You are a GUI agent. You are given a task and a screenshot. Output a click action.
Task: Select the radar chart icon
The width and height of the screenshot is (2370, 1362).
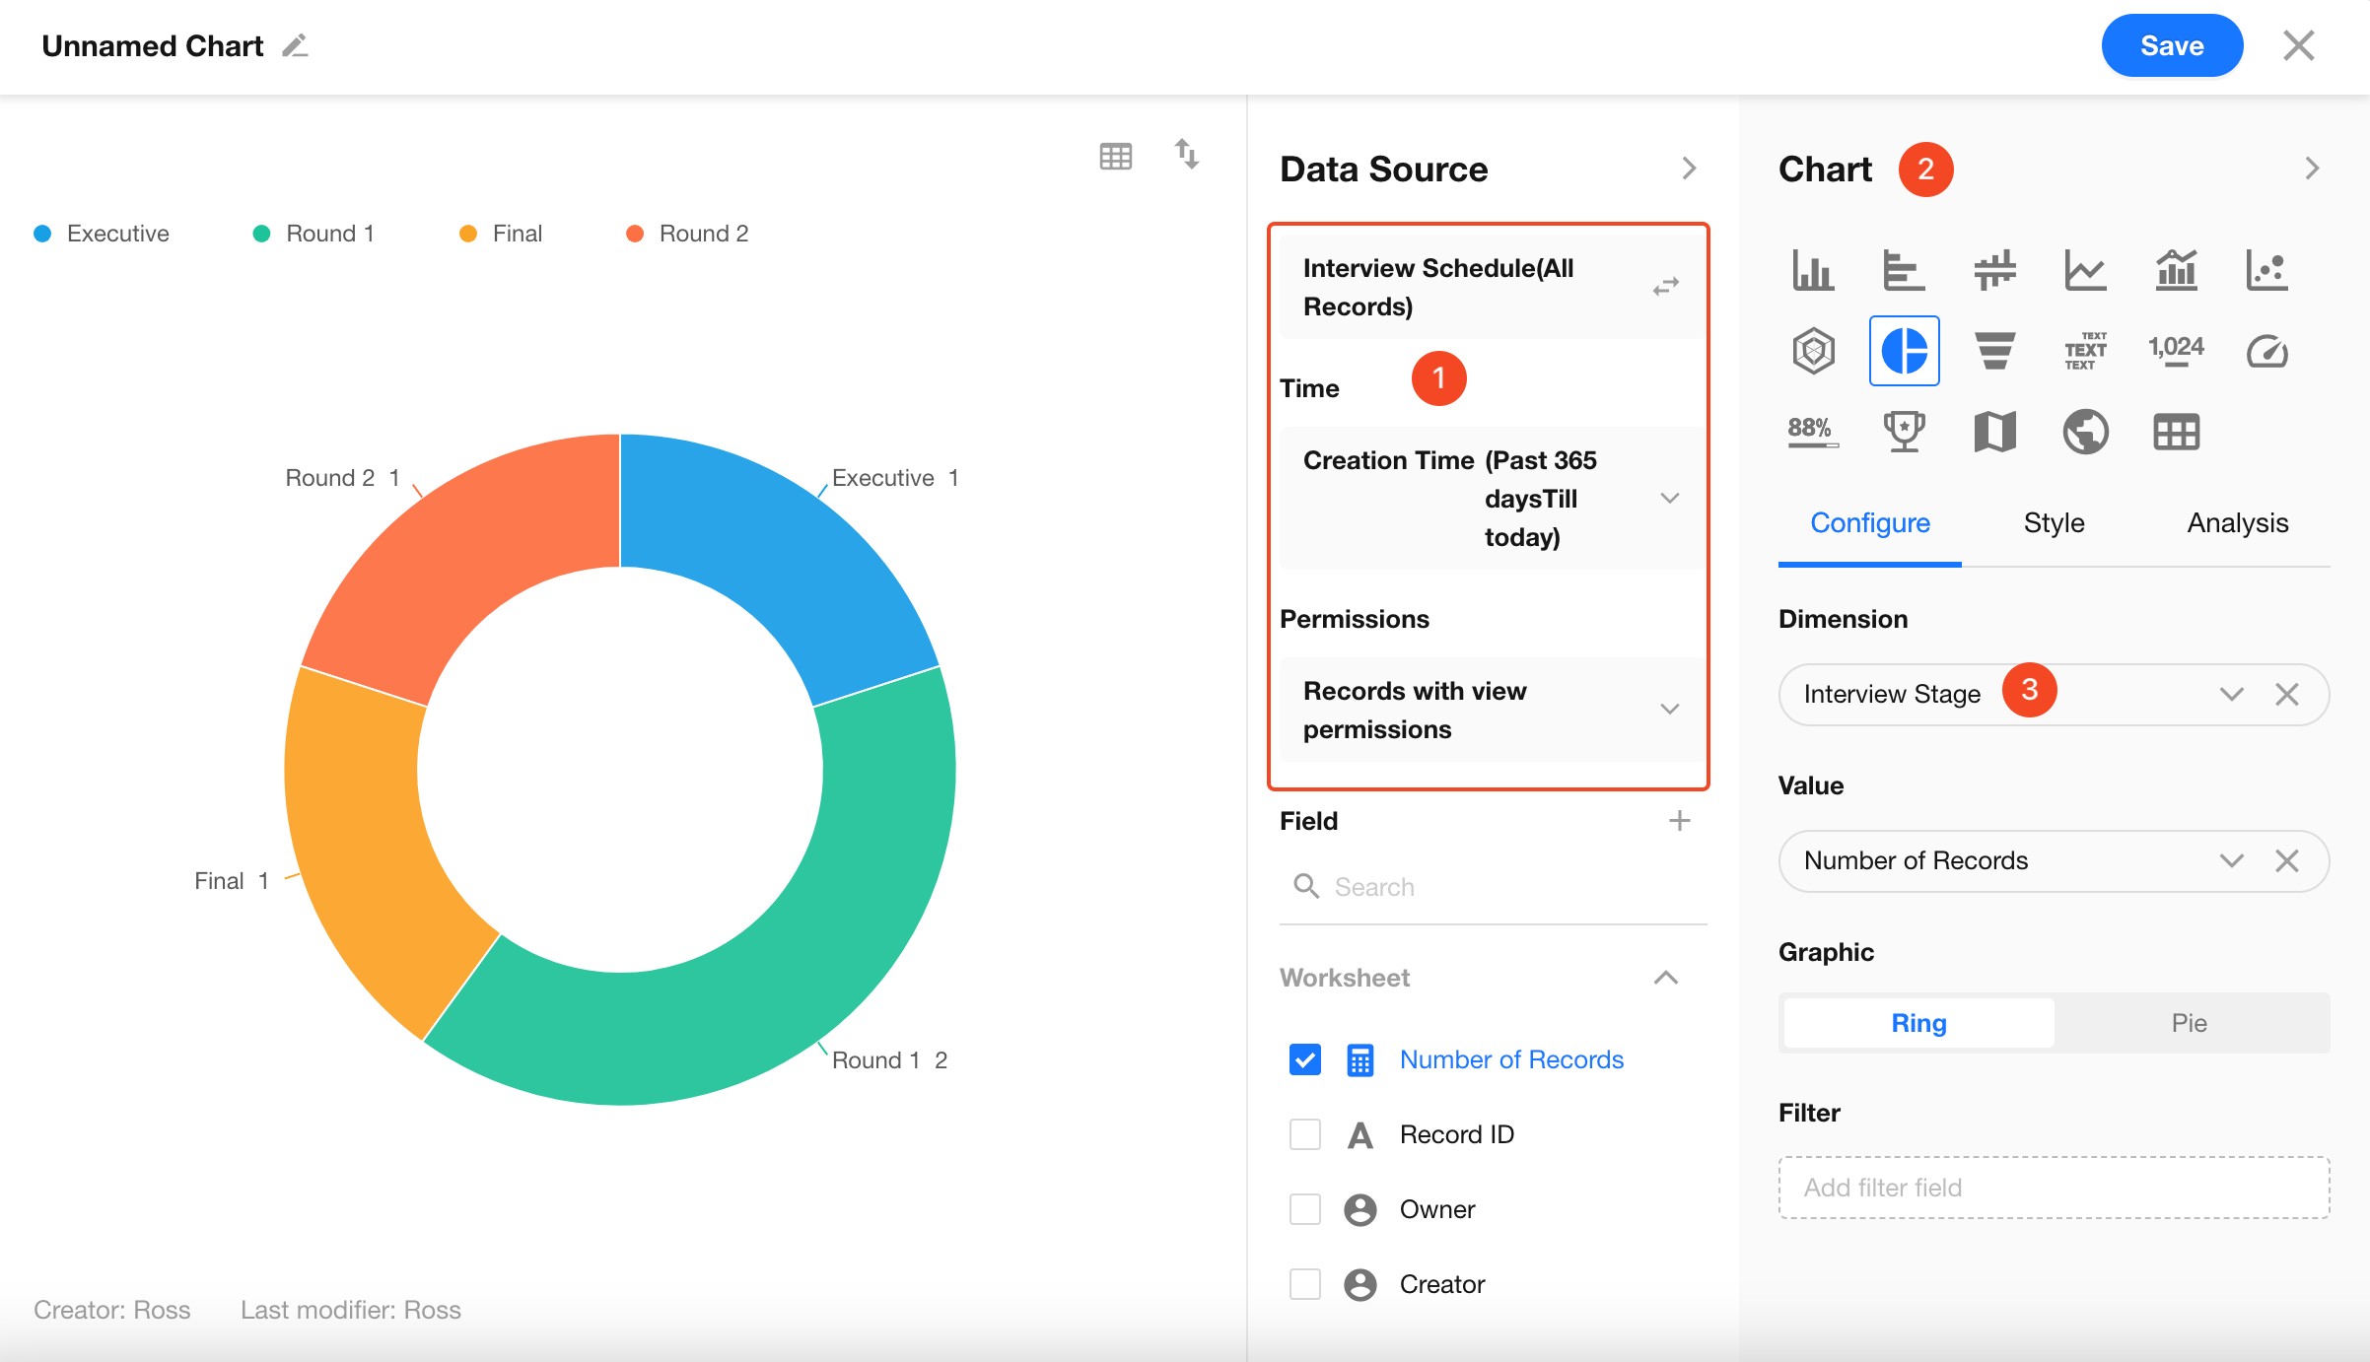pos(1813,351)
